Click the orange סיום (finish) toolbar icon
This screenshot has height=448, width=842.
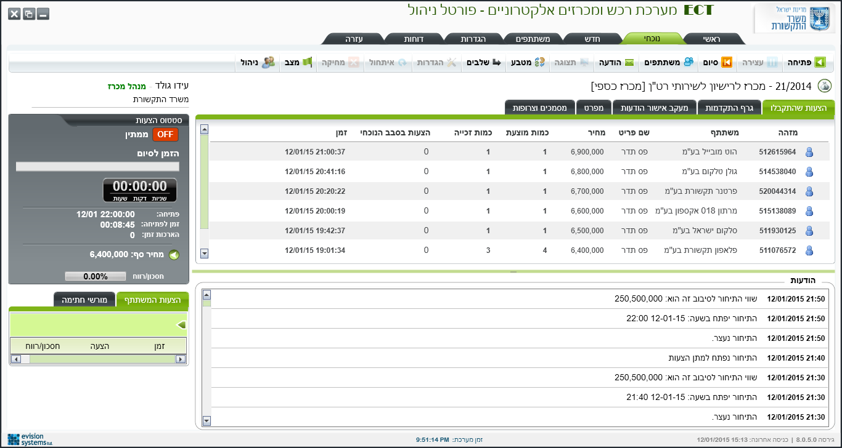click(x=727, y=62)
